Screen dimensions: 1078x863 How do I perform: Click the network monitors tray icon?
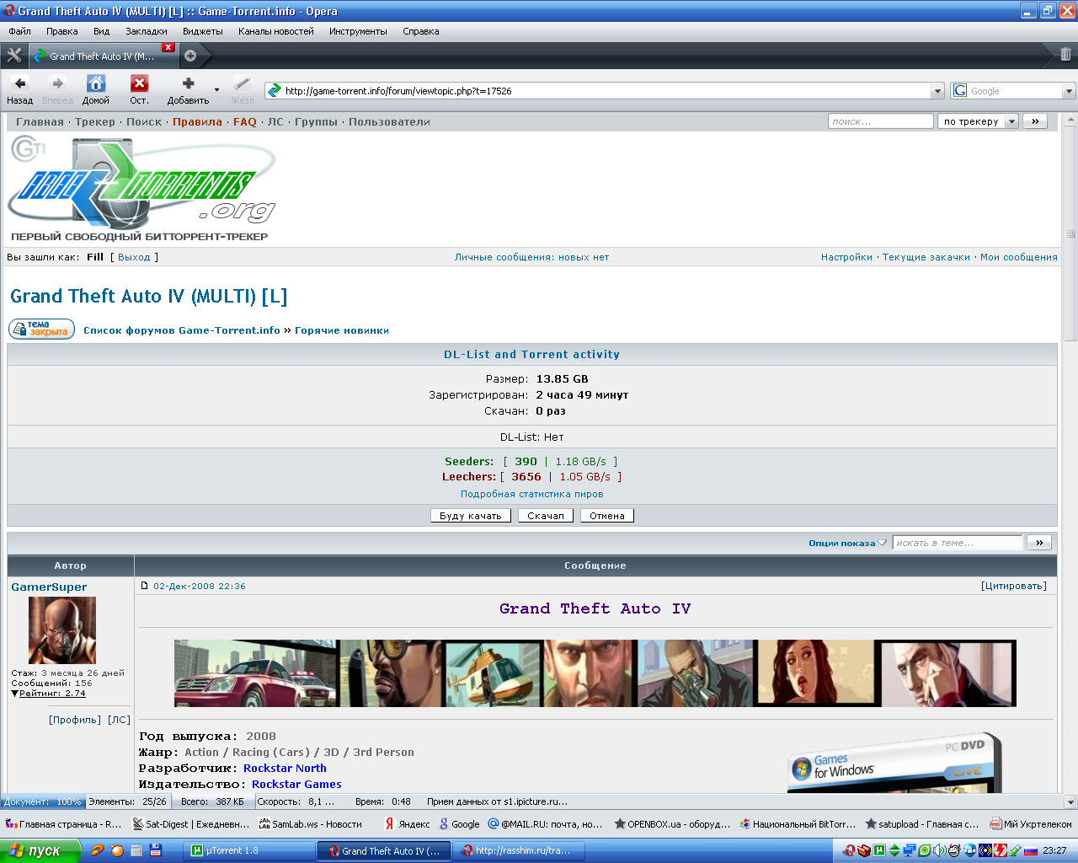click(x=910, y=850)
